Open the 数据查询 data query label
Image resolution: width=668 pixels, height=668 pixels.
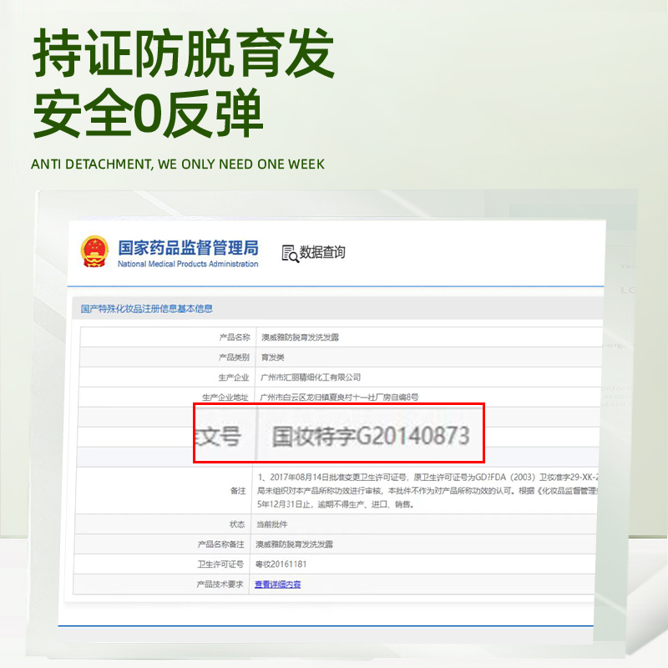click(x=322, y=252)
